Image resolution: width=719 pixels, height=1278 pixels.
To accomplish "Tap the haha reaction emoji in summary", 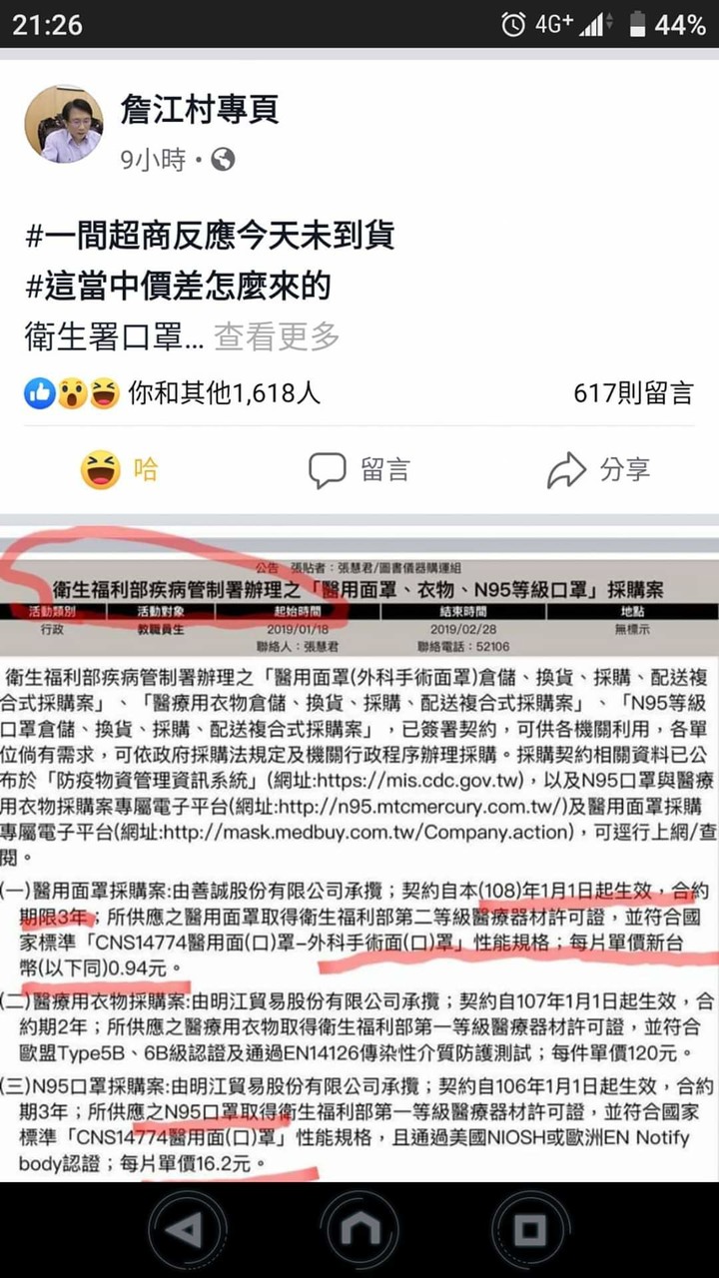I will coord(103,393).
